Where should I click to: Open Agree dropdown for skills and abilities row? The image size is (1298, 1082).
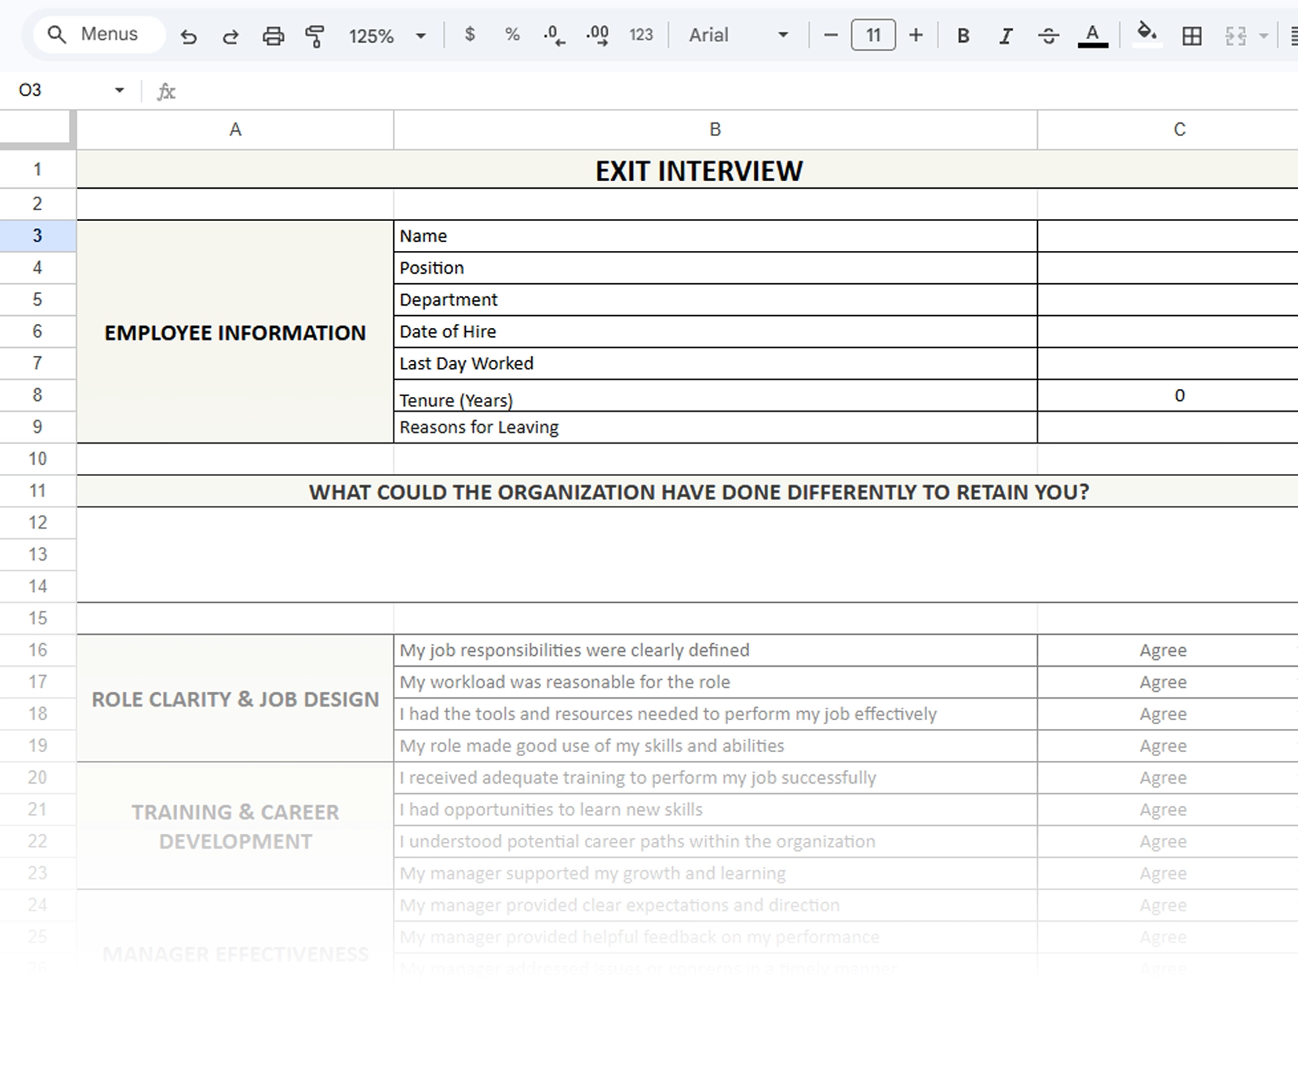[x=1168, y=746]
